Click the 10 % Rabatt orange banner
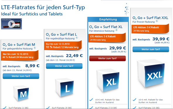Image resolution: width=173 pixels, height=109 pixels. [63, 46]
